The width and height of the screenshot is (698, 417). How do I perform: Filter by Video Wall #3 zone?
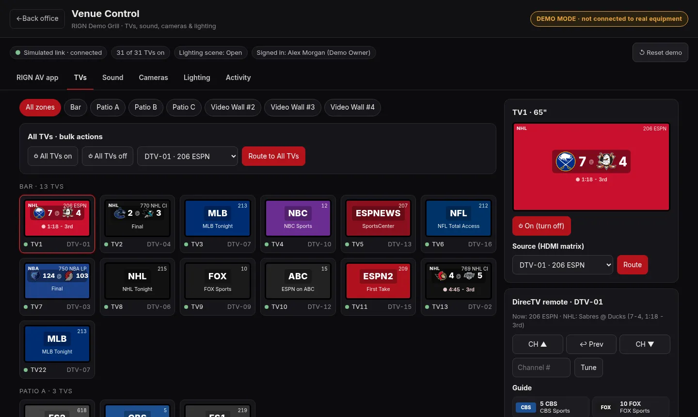pyautogui.click(x=293, y=107)
